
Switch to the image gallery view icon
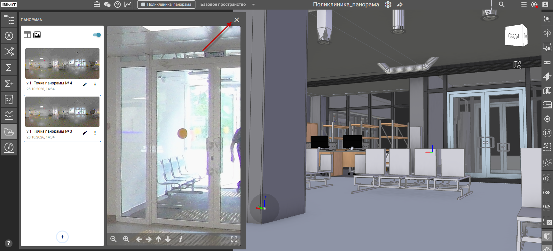[37, 35]
